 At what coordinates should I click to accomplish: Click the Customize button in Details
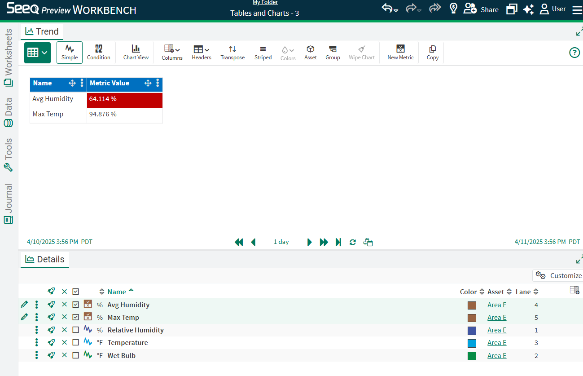(558, 275)
